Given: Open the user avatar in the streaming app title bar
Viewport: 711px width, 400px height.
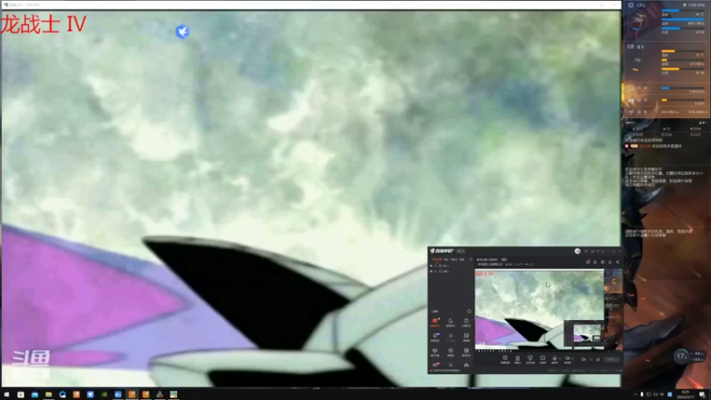Looking at the screenshot, I should (577, 252).
